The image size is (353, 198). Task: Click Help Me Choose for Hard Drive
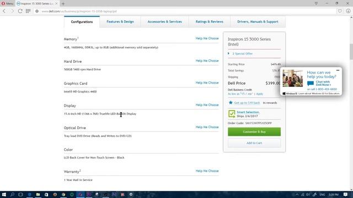pos(207,61)
